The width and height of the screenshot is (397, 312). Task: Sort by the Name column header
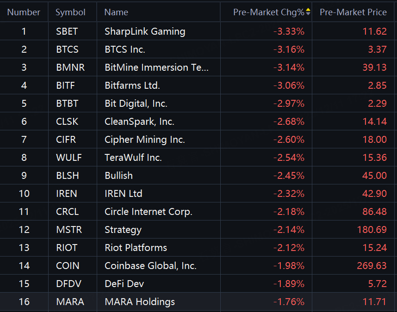pos(116,12)
